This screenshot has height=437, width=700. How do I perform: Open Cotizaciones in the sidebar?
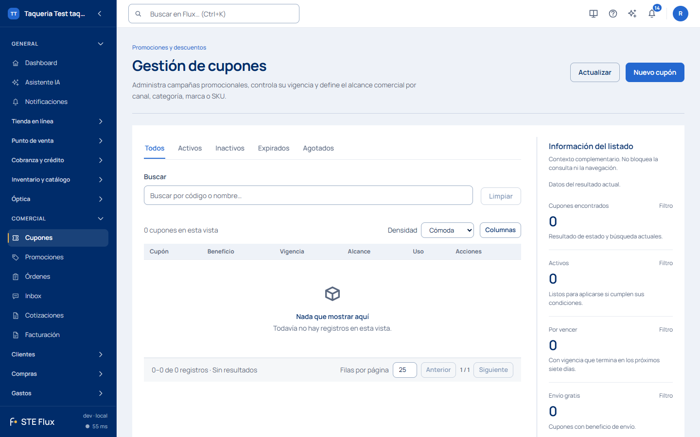pyautogui.click(x=58, y=316)
